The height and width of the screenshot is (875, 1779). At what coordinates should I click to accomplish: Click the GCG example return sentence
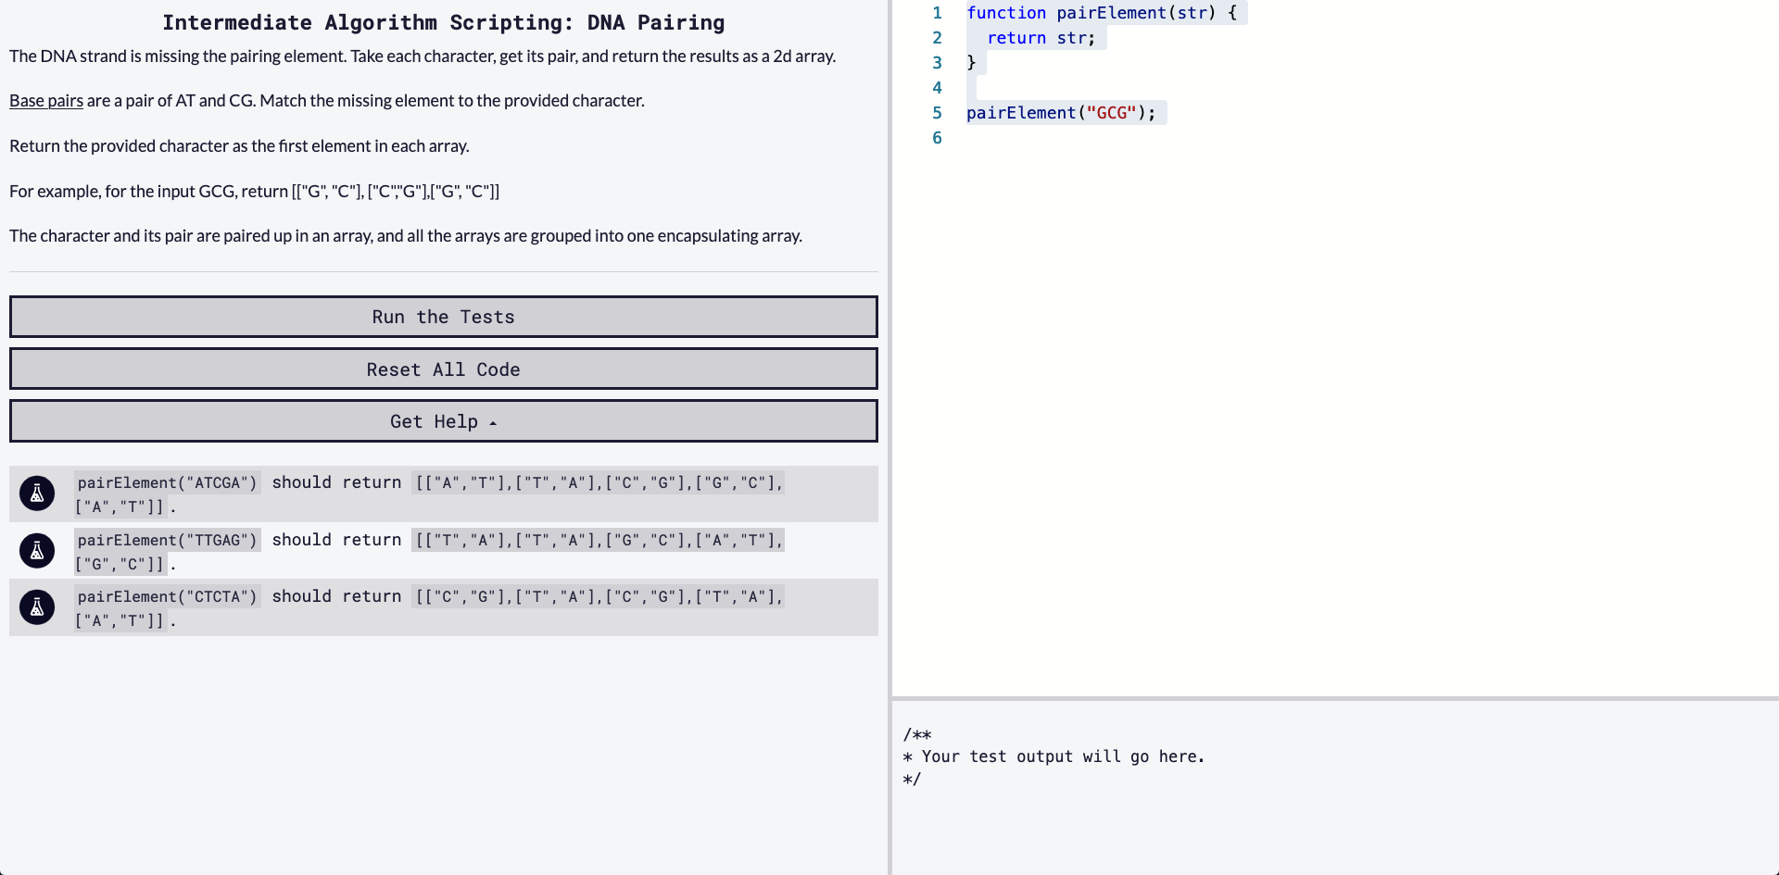[255, 191]
